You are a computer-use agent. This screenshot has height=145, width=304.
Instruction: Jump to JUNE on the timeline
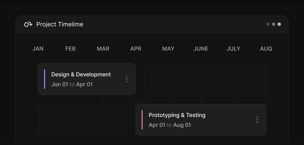point(201,49)
